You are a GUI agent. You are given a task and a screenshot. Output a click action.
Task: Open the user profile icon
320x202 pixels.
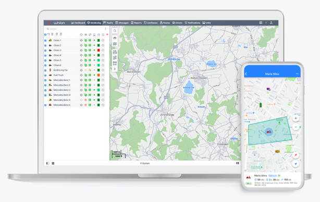click(271, 22)
